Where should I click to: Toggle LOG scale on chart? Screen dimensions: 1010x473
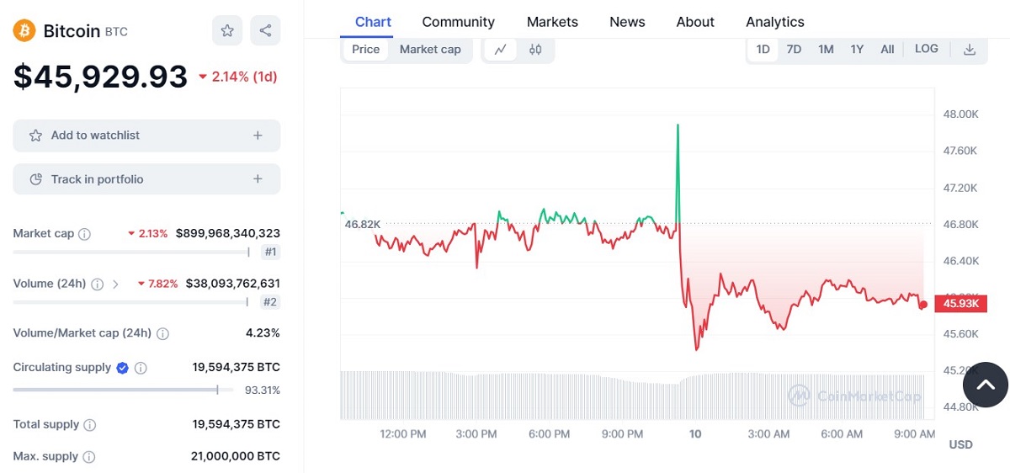tap(927, 49)
